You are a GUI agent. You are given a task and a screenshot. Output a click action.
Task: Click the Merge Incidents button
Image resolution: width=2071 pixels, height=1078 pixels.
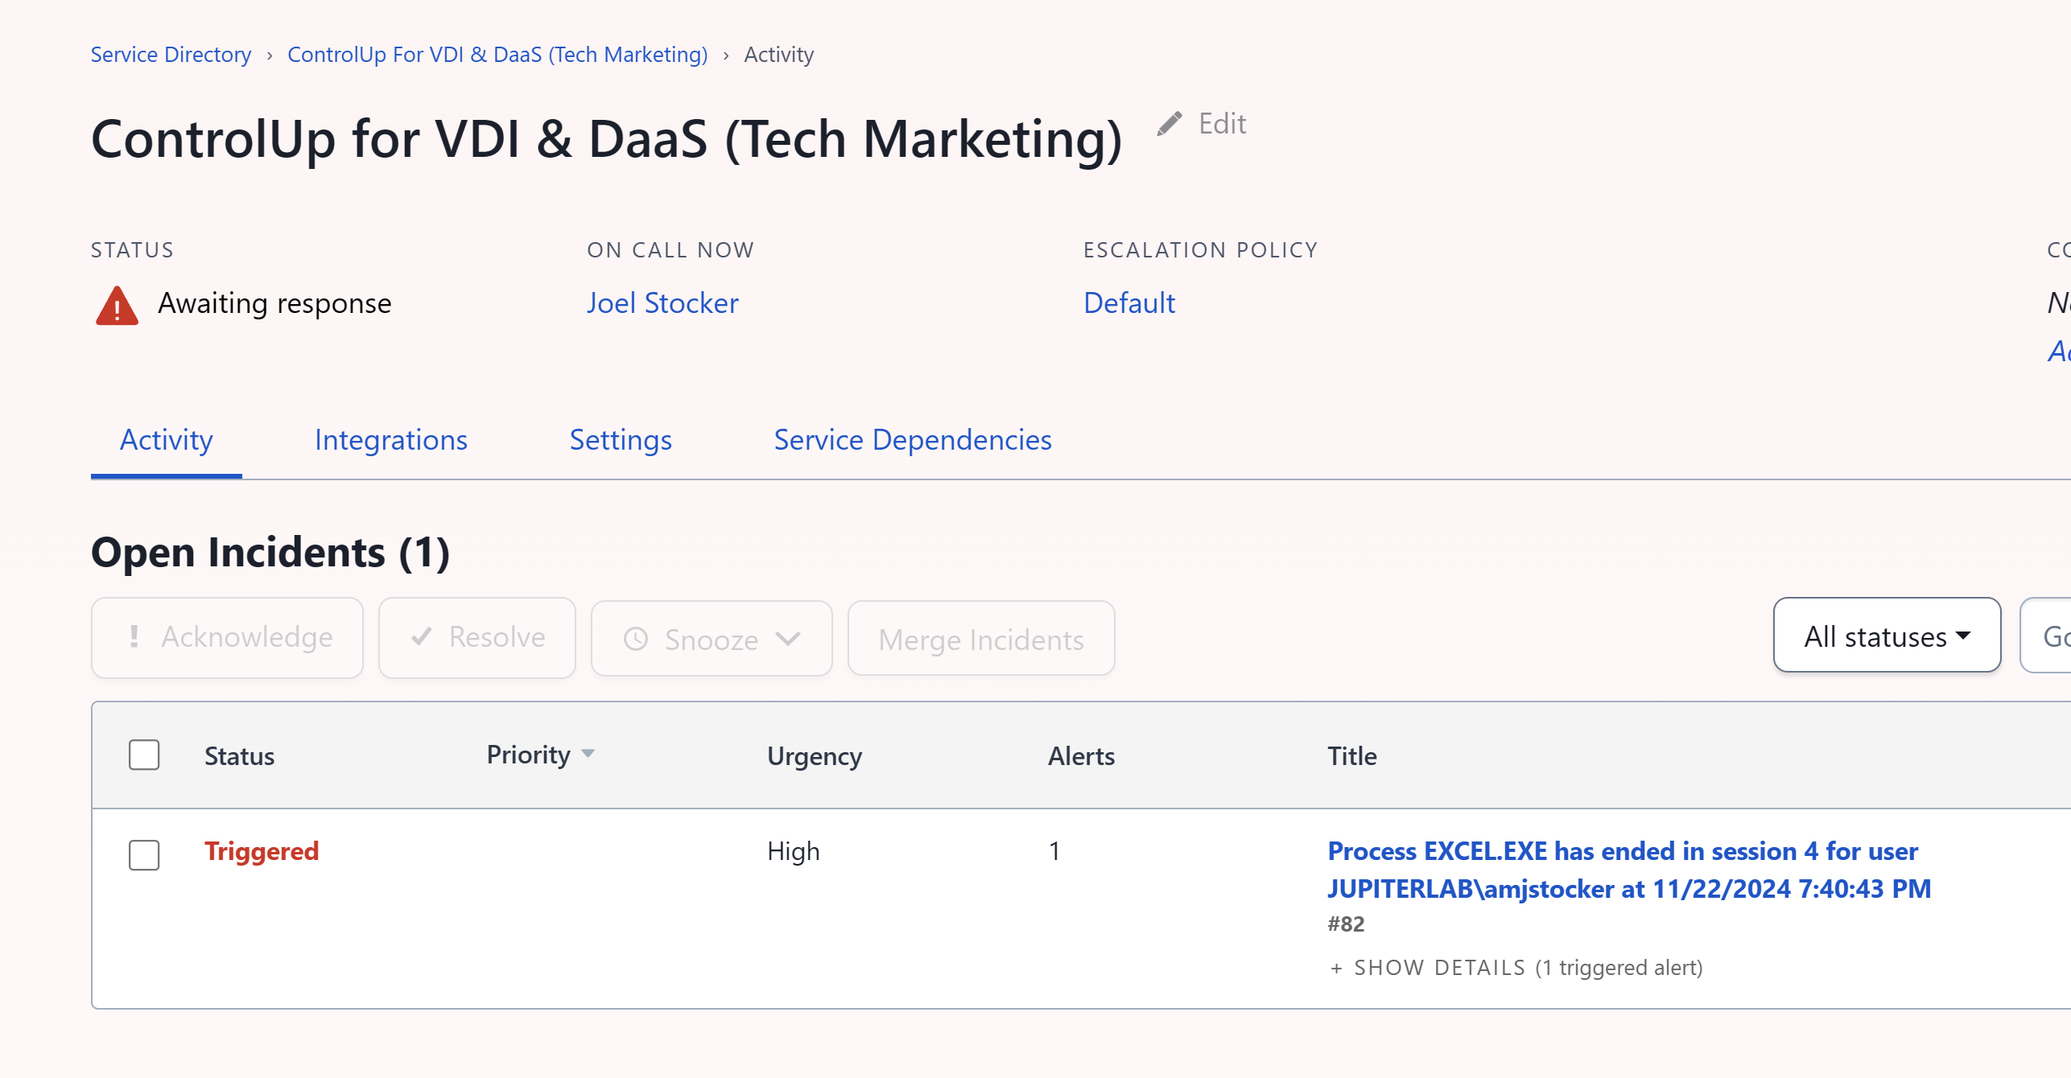[x=981, y=639]
